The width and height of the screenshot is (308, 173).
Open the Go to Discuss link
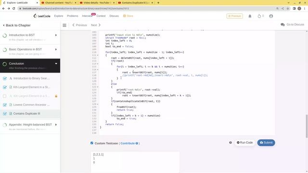(295, 25)
